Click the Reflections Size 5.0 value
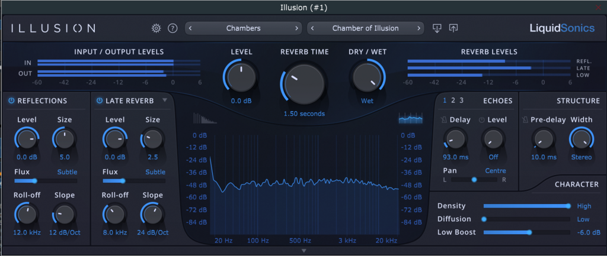 click(65, 157)
